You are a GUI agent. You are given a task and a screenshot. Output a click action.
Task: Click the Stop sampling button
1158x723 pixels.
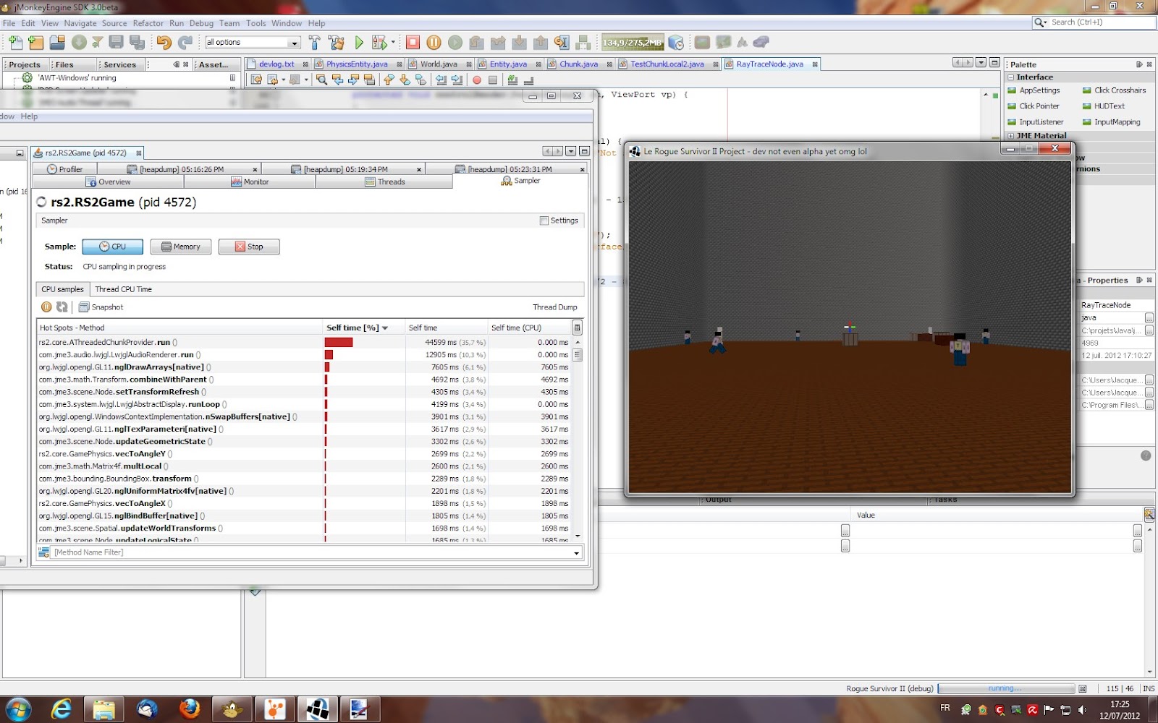249,247
